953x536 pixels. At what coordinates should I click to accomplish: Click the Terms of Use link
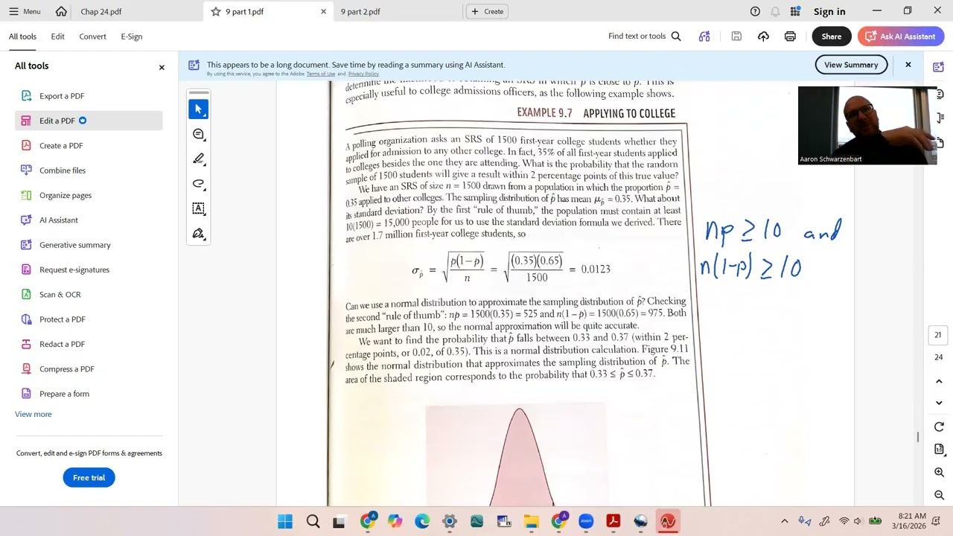pyautogui.click(x=320, y=74)
